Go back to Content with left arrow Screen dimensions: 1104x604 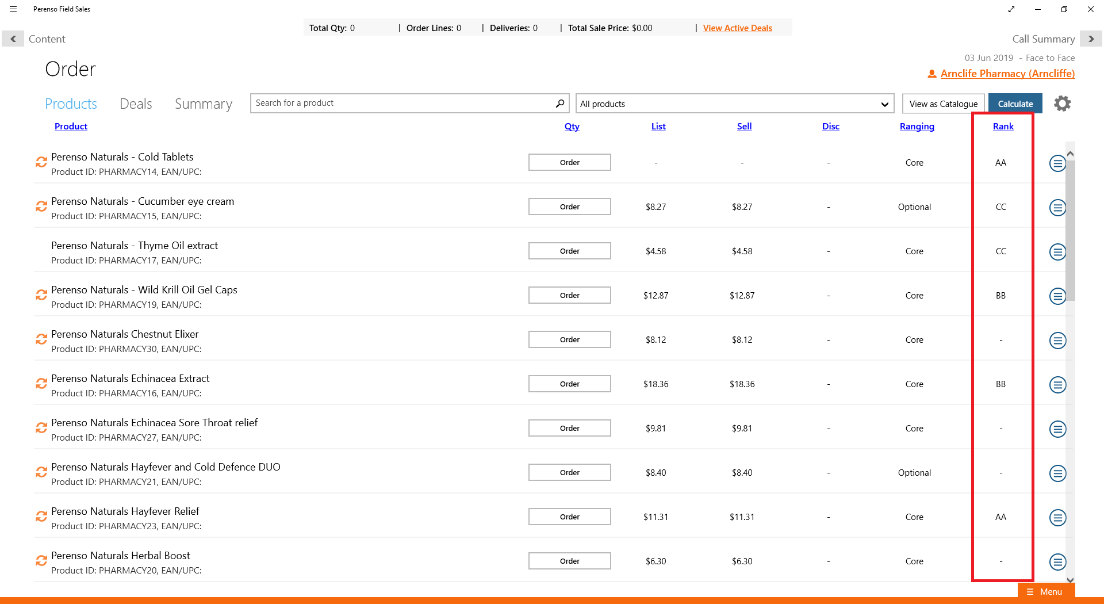pos(13,39)
